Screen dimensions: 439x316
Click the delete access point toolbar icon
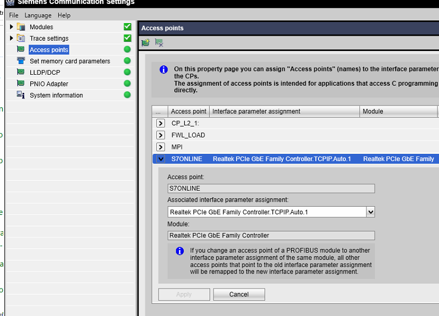[x=159, y=42]
